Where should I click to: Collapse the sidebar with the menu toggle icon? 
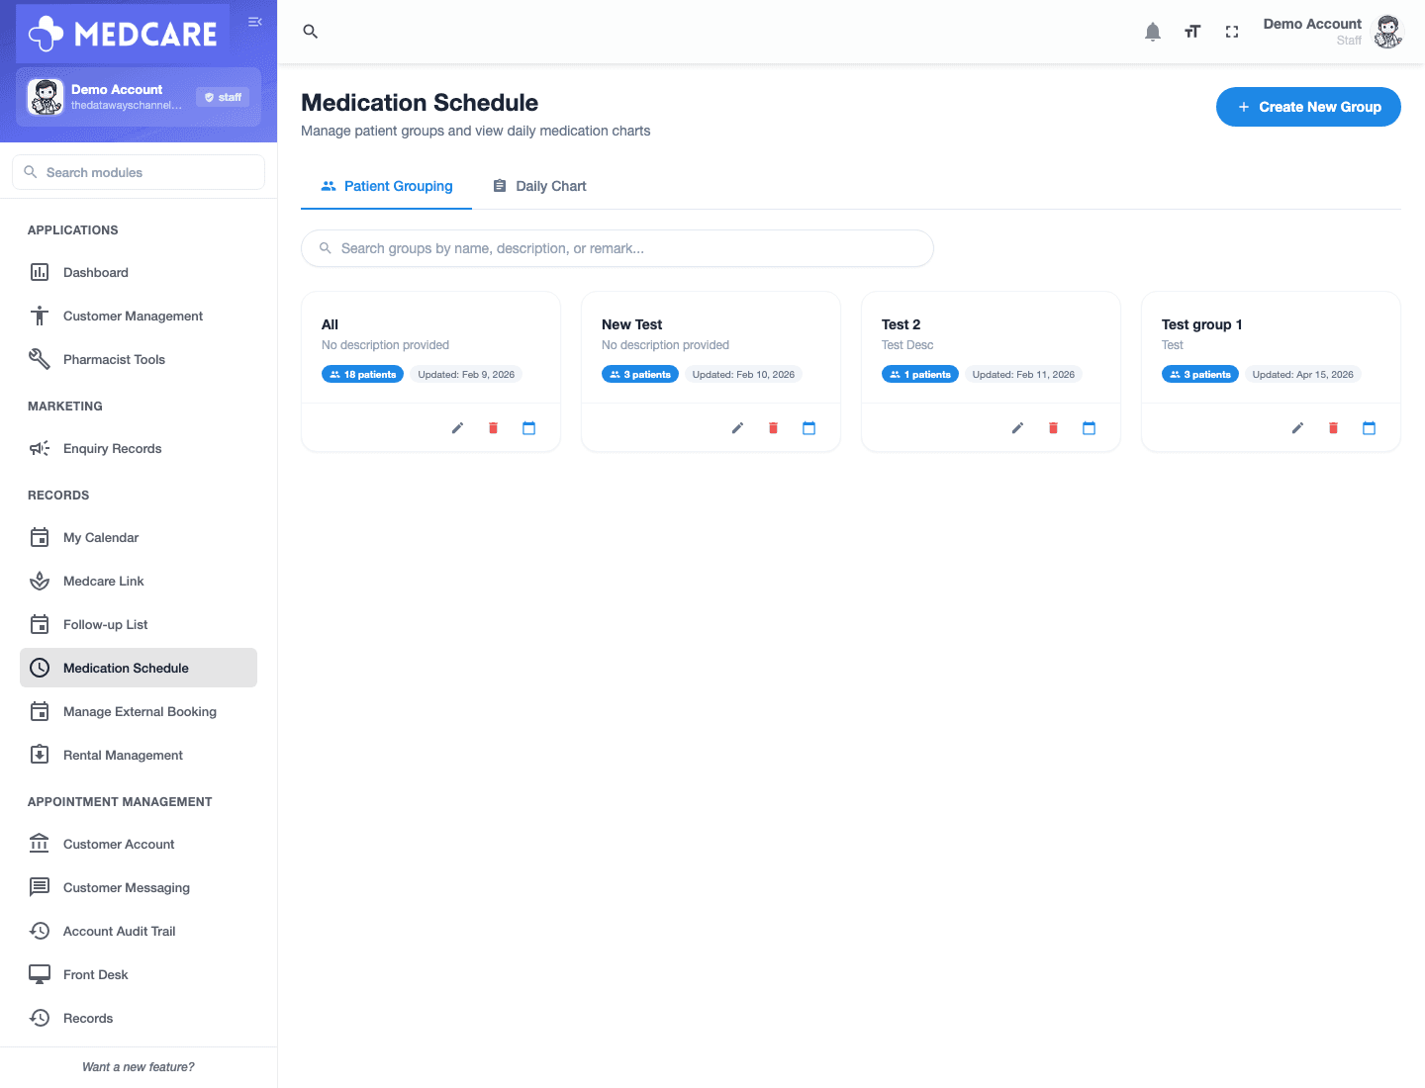point(255,22)
